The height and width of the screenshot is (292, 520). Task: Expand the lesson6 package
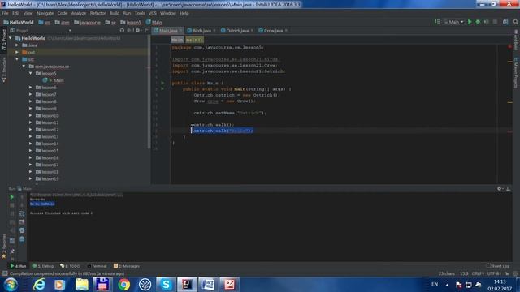31,88
